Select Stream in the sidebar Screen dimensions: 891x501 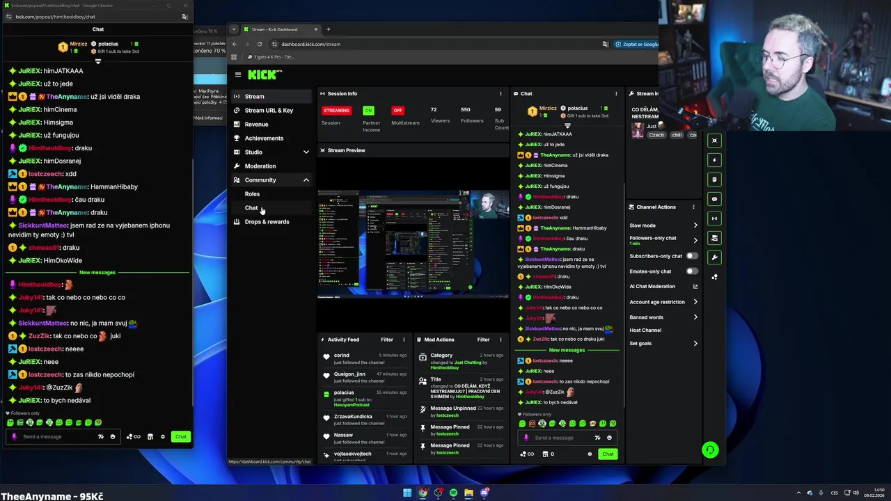[271, 96]
